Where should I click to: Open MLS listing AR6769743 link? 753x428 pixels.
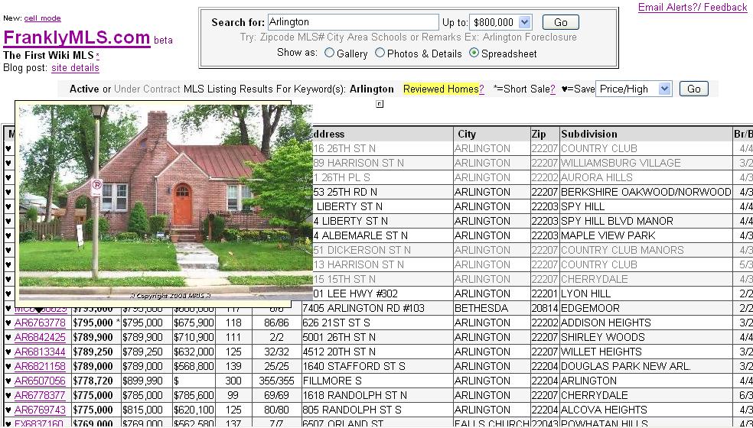(40, 410)
